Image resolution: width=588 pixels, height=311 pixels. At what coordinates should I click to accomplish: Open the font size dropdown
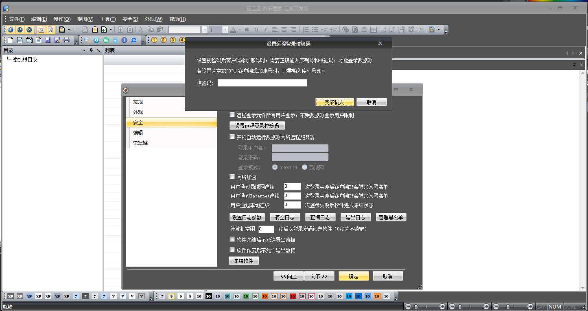(x=225, y=30)
